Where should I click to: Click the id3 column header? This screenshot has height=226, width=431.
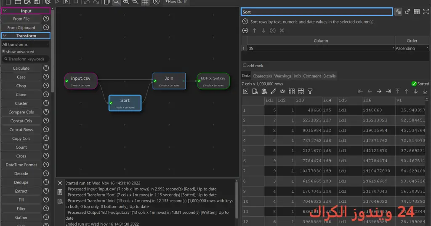coord(309,100)
